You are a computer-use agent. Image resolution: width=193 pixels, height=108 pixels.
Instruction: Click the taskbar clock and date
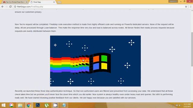click(187, 105)
